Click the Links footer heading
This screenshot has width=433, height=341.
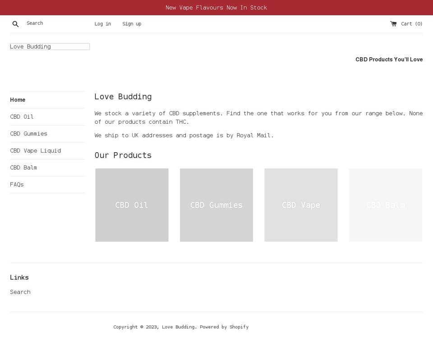point(19,277)
